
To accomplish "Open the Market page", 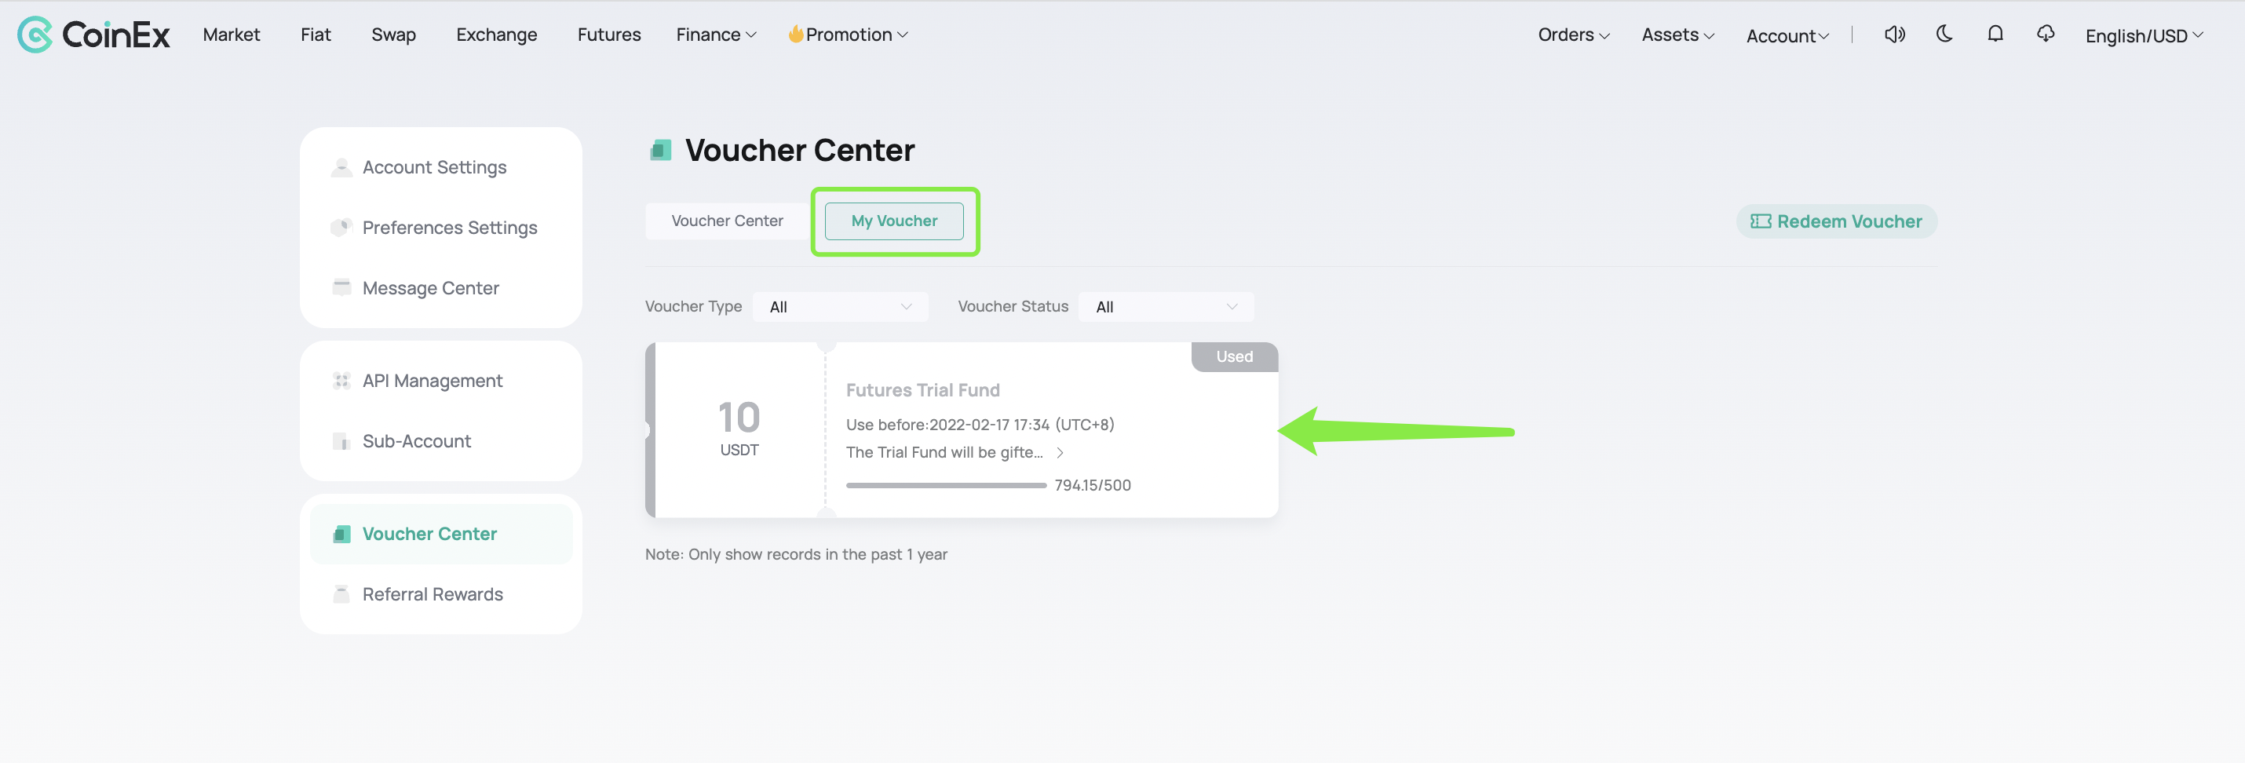I will pyautogui.click(x=231, y=35).
